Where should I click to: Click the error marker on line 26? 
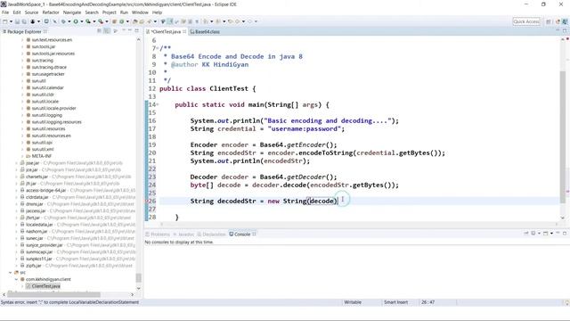click(147, 201)
